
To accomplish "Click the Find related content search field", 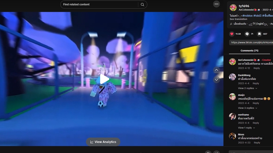I will coord(100,5).
